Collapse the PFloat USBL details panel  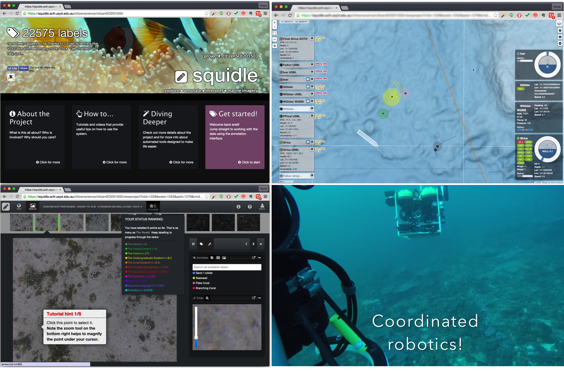312,116
